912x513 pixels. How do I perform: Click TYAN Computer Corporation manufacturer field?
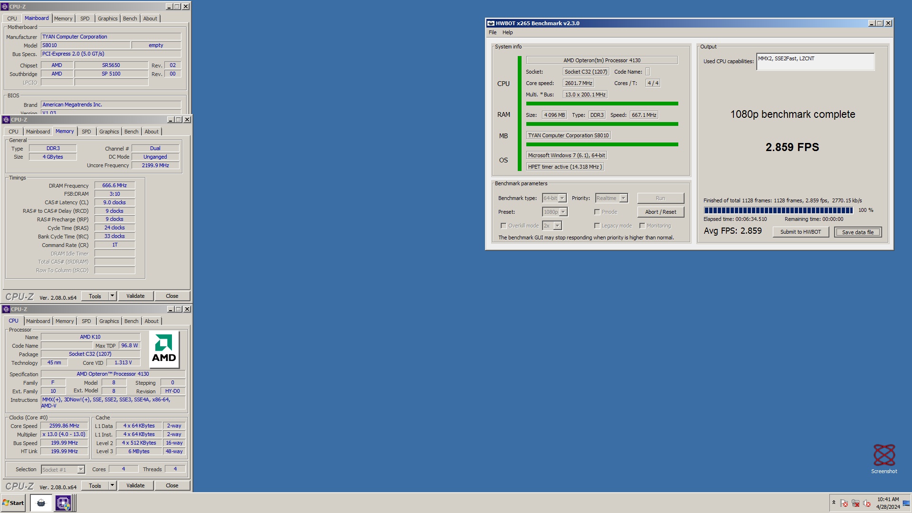(x=111, y=37)
